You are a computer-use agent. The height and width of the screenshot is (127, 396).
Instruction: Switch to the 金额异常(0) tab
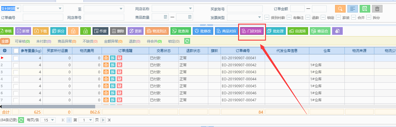click(x=113, y=41)
